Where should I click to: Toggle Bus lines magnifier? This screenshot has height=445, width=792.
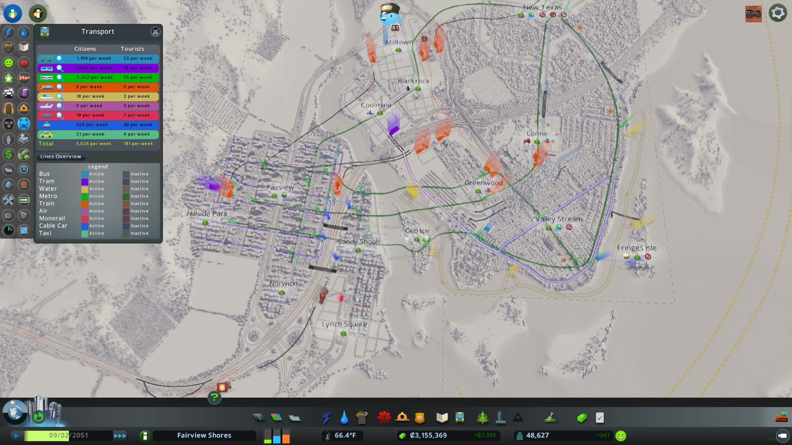[x=60, y=59]
